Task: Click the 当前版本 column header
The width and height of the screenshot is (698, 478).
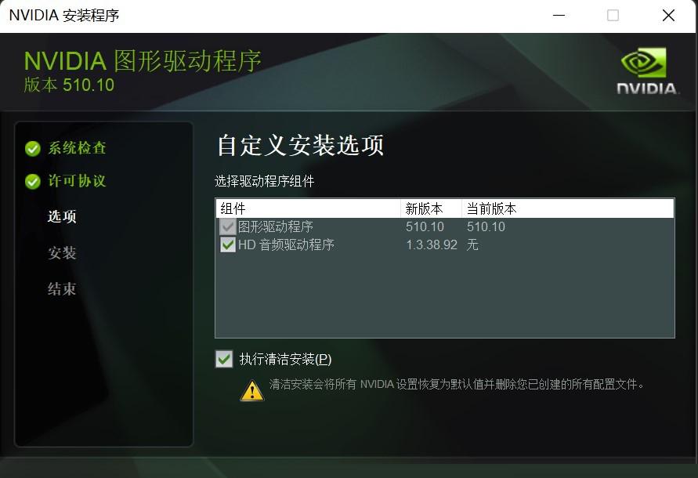Action: pyautogui.click(x=568, y=208)
